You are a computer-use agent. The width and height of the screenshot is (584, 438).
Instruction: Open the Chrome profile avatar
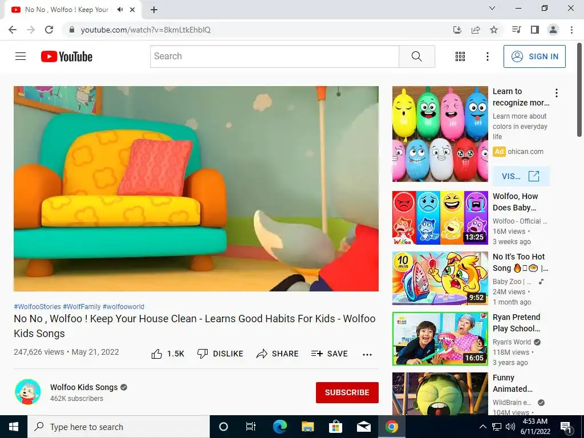coord(553,30)
